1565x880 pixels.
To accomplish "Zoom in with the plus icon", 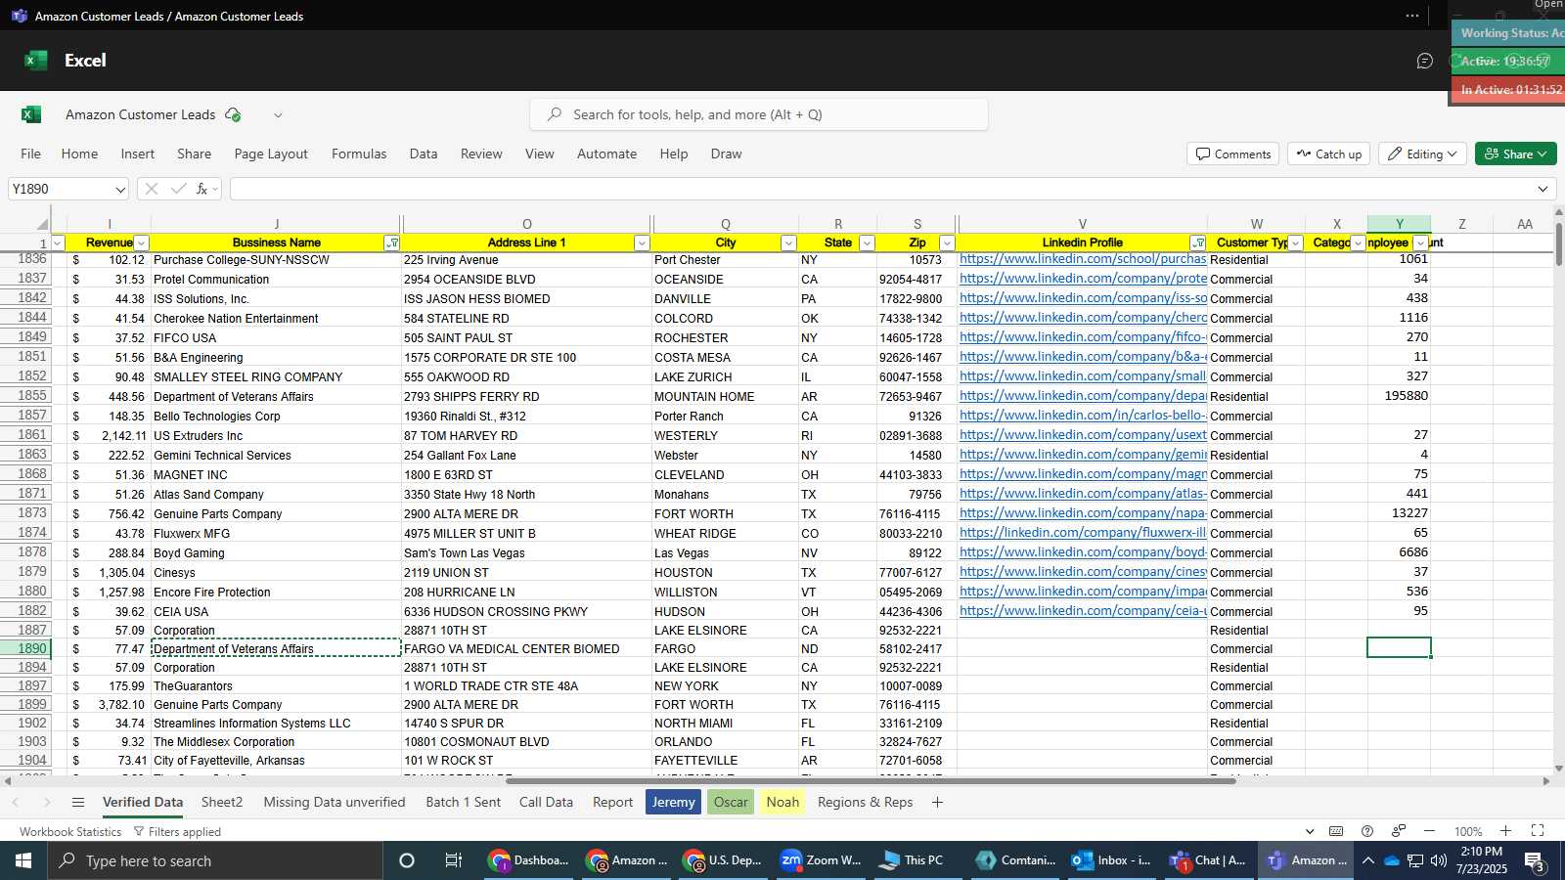I will click(1505, 831).
